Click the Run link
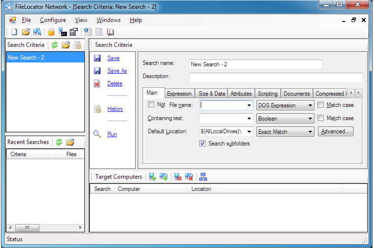Viewport: 374px width, 248px height. pos(112,134)
